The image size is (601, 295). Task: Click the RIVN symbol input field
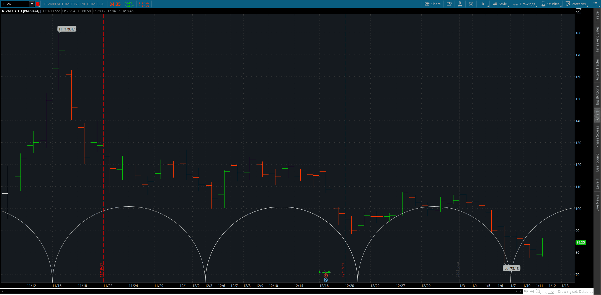pos(15,4)
